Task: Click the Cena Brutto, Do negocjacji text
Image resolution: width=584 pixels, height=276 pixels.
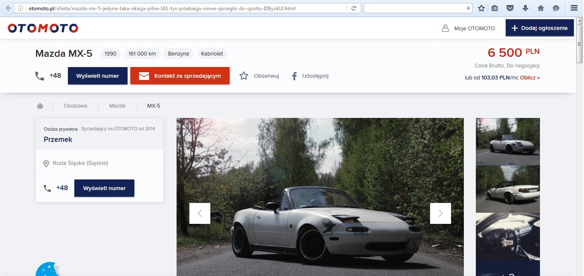Action: [507, 66]
